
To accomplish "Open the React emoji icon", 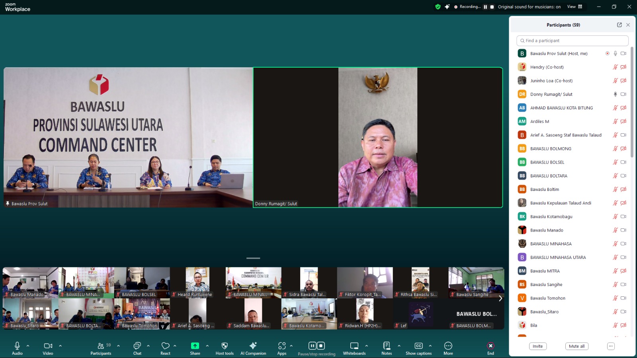I will point(165,346).
